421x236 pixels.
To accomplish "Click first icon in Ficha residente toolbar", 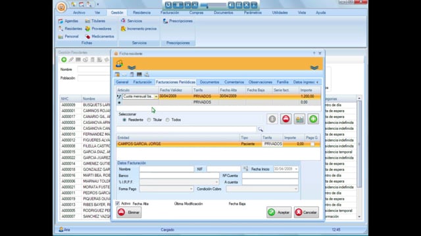I will (x=117, y=74).
